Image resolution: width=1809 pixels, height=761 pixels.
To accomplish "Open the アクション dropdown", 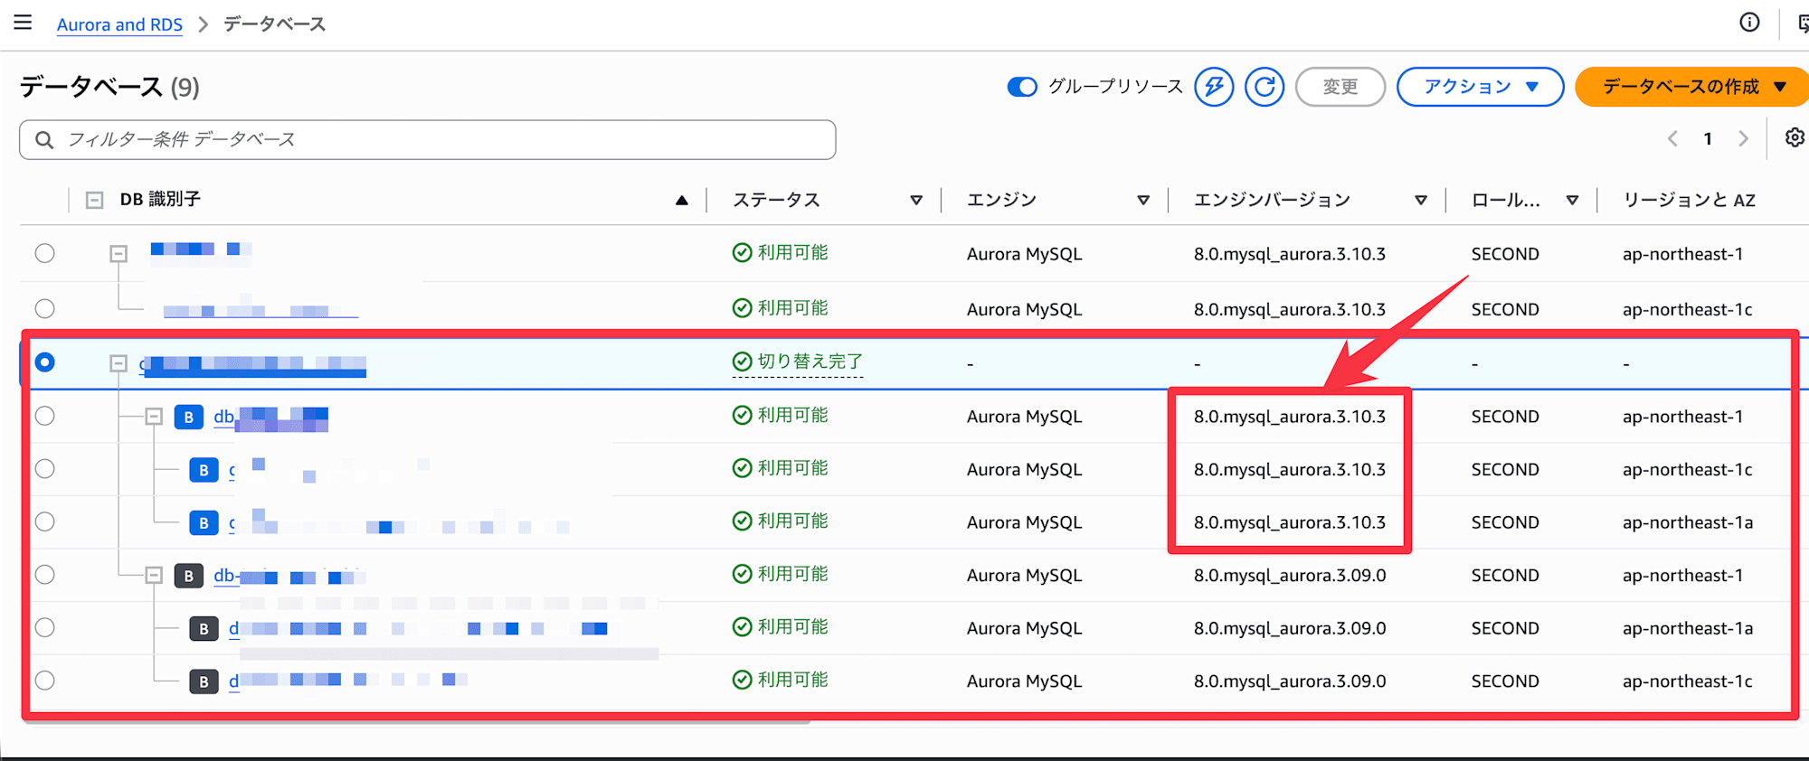I will [1480, 87].
